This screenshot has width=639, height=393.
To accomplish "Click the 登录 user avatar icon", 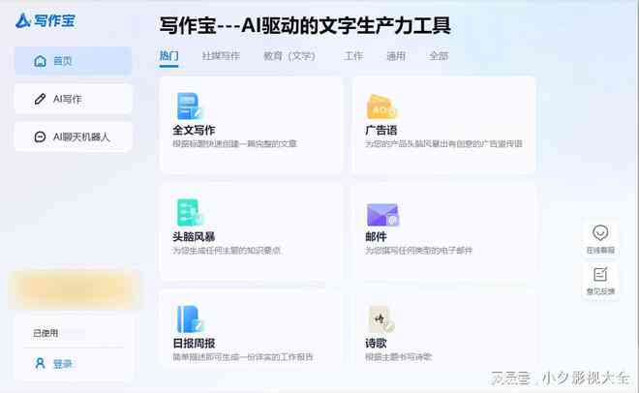I will click(x=40, y=363).
